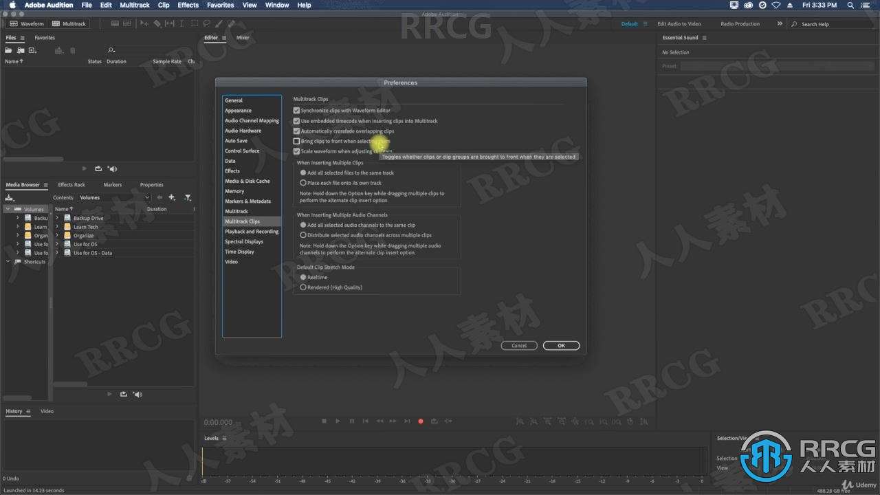Click the Import File icon in Files panel

[21, 50]
